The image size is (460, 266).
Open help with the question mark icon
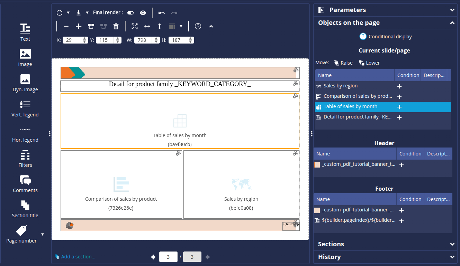pyautogui.click(x=198, y=26)
